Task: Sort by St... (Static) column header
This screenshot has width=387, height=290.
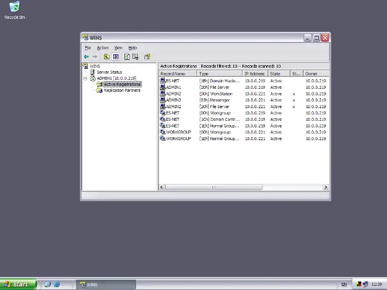Action: pyautogui.click(x=297, y=74)
